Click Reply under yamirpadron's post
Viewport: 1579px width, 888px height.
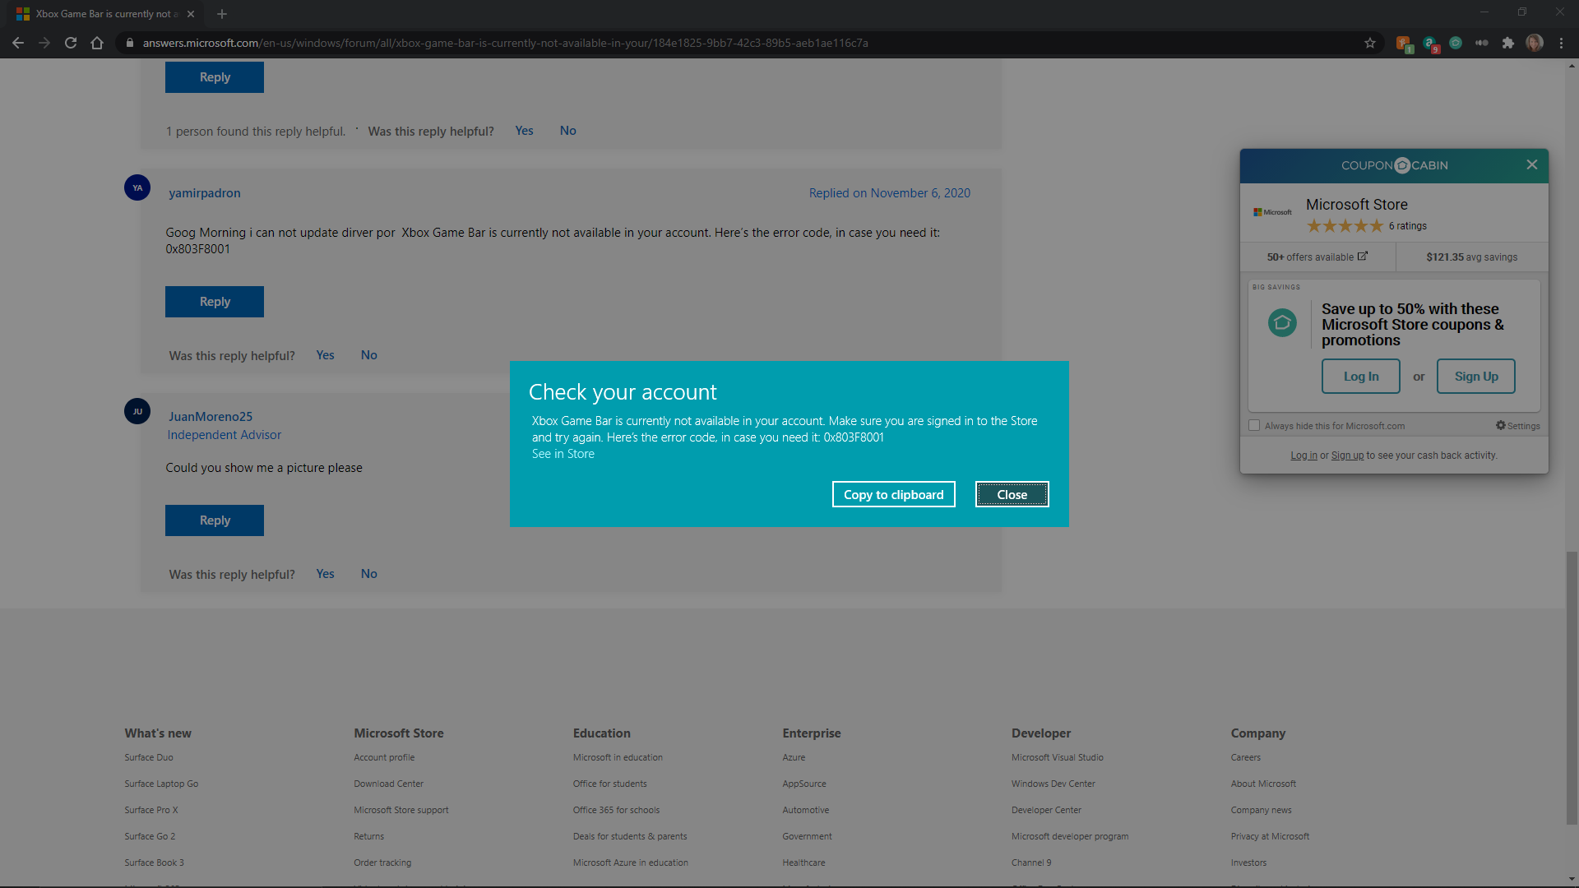pos(215,302)
